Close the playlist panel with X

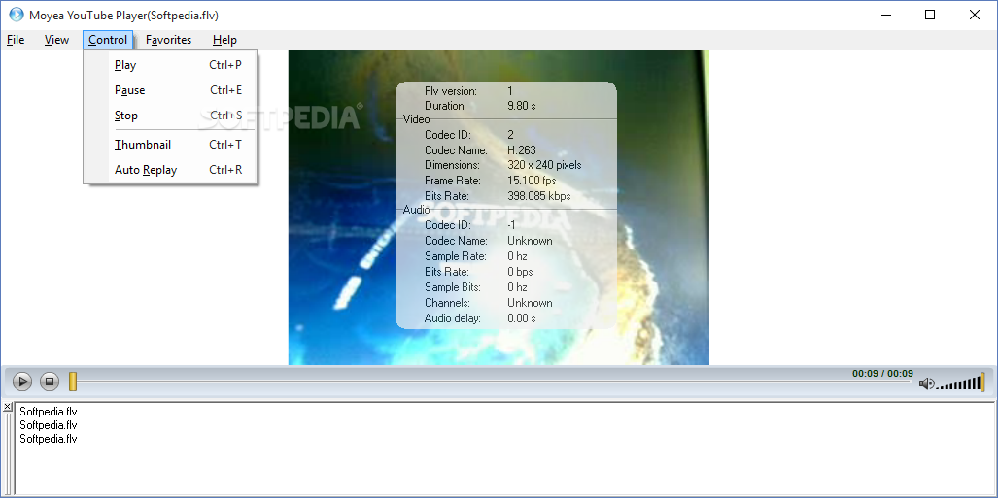[7, 407]
